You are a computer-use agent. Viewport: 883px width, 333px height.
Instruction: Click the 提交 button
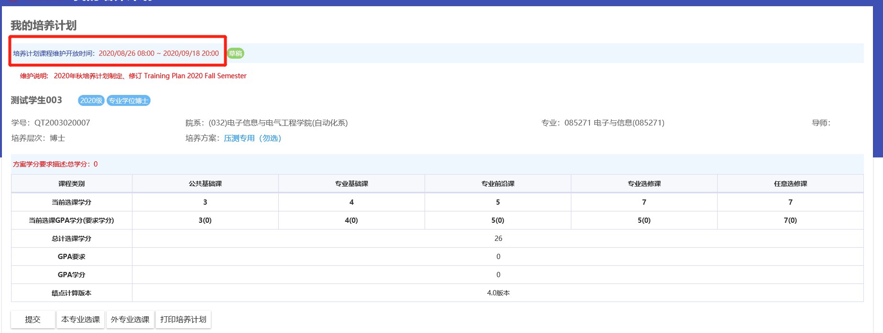tap(33, 320)
